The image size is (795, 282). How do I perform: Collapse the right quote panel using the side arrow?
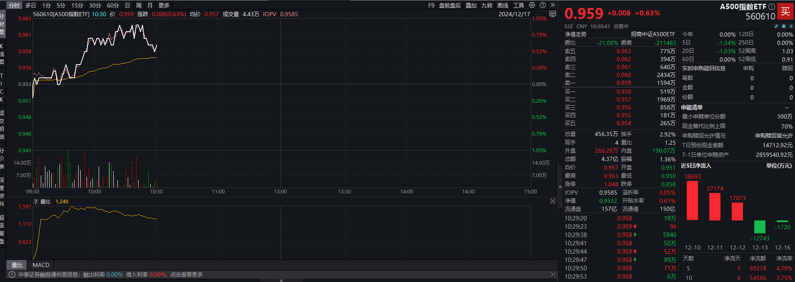560,187
